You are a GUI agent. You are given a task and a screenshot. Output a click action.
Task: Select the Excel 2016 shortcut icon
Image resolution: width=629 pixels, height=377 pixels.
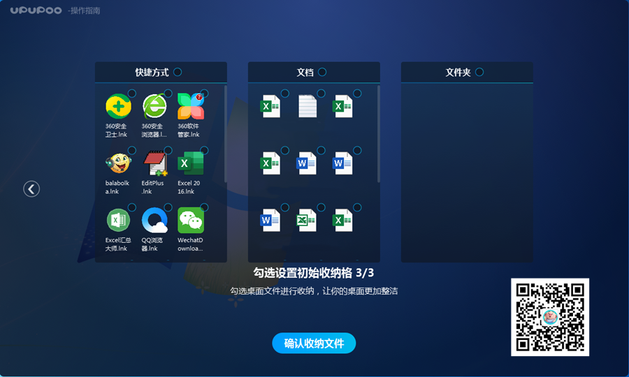[191, 163]
